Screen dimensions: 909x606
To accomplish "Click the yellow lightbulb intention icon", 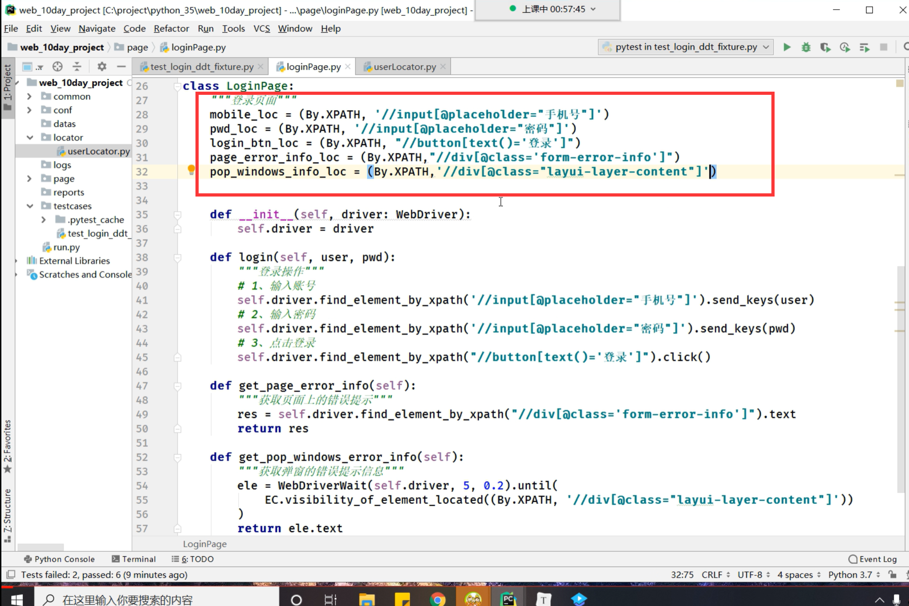I will [191, 170].
